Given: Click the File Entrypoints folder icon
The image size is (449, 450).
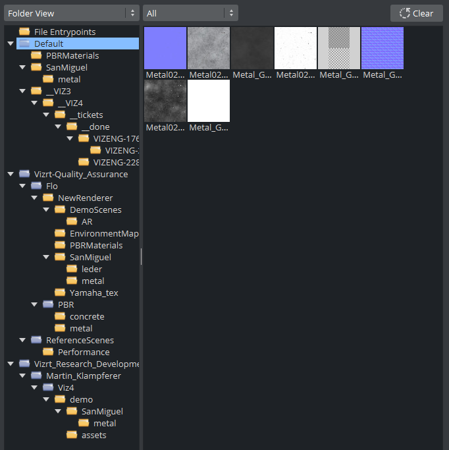Looking at the screenshot, I should click(24, 32).
